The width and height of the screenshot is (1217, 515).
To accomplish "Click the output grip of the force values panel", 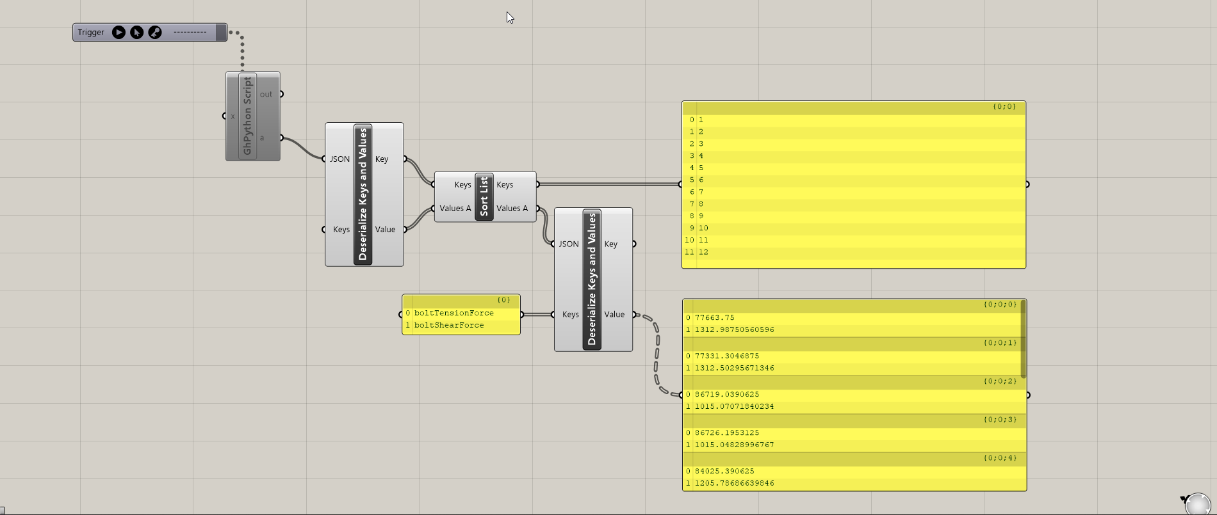I will (1028, 395).
